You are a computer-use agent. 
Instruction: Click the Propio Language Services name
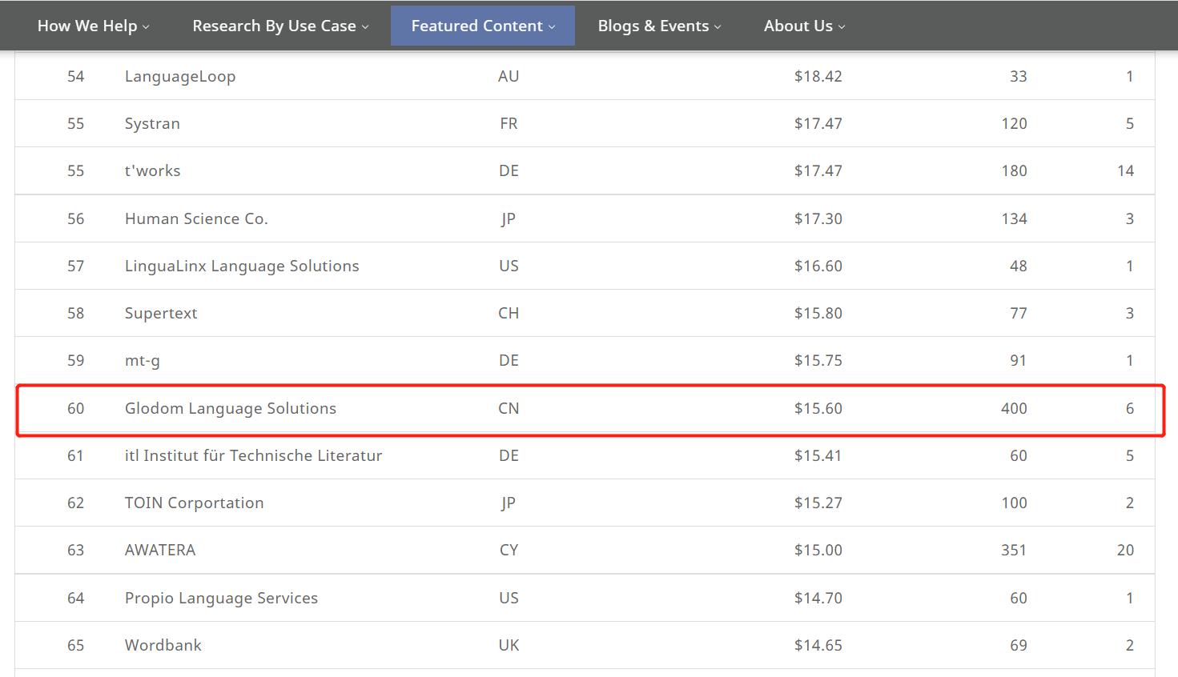tap(221, 598)
